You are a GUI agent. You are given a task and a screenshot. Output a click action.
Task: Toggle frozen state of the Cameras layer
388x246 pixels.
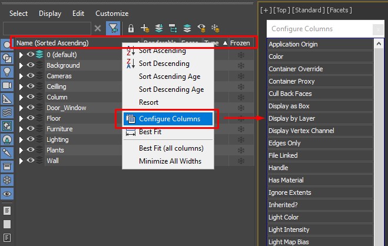(240, 76)
